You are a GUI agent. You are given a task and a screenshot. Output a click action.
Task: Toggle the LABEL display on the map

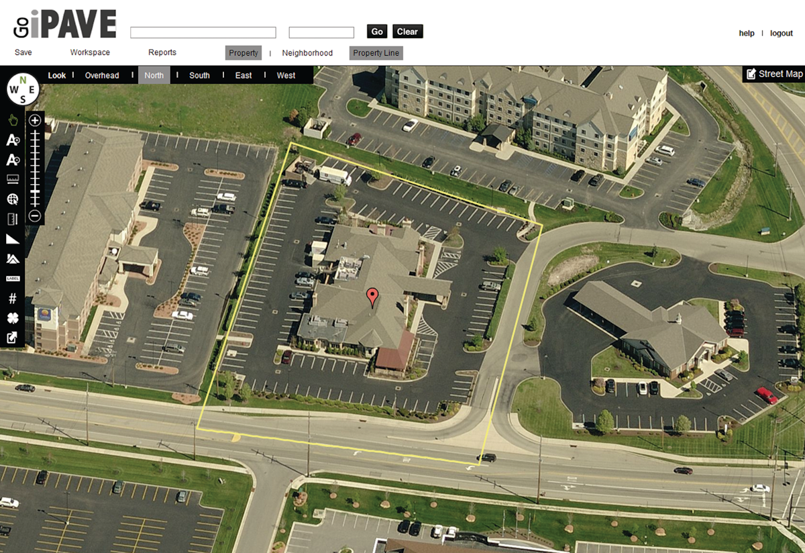pos(12,277)
